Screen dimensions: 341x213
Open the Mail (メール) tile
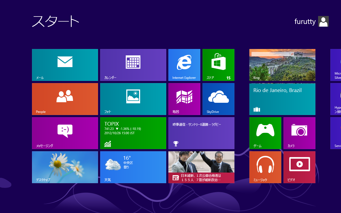coord(65,65)
